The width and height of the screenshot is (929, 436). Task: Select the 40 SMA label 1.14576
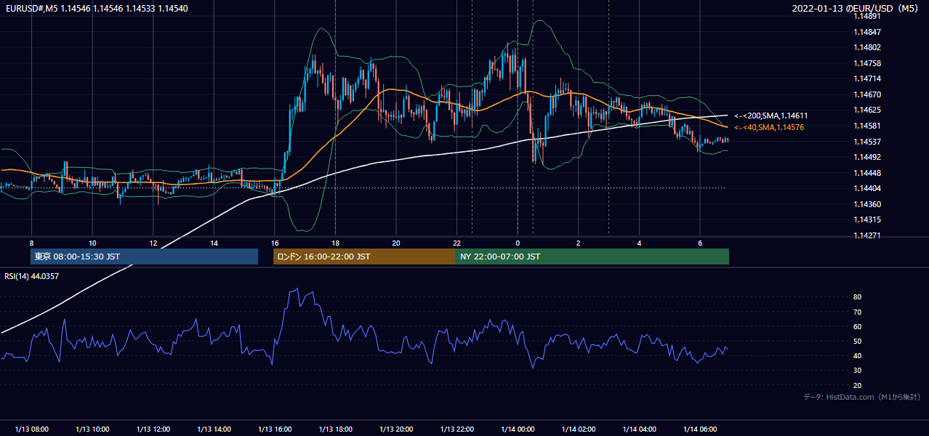pyautogui.click(x=769, y=127)
